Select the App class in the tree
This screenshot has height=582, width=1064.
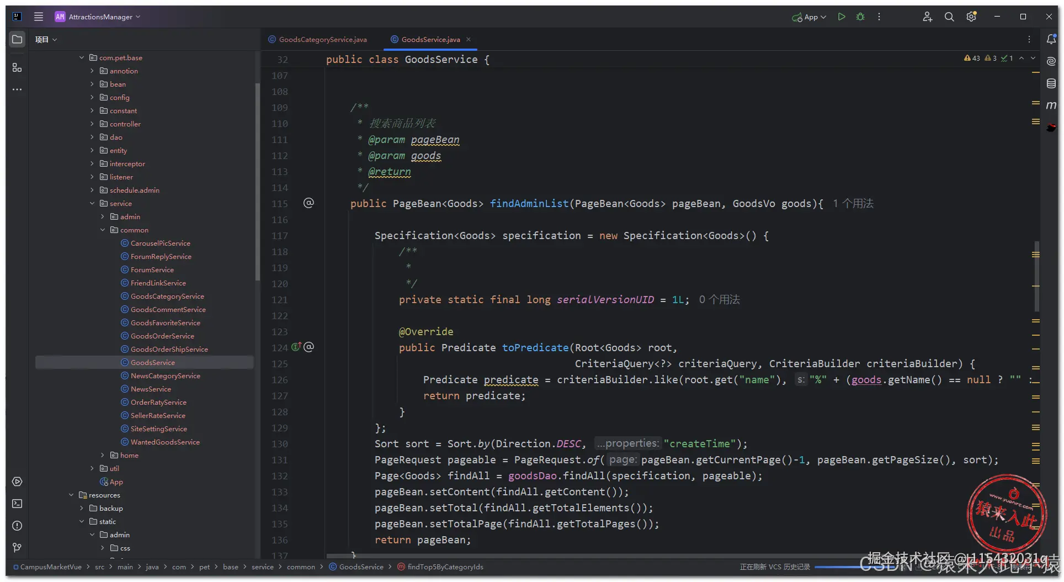tap(111, 482)
